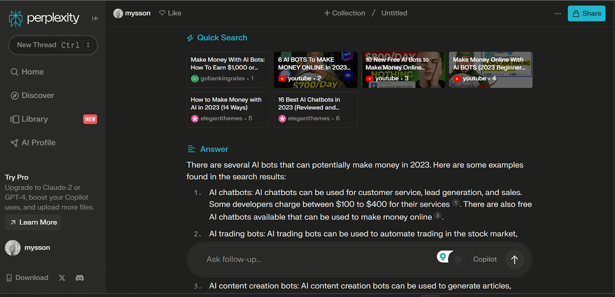This screenshot has width=615, height=297.
Task: Click YouTube icon on source 3
Action: pyautogui.click(x=369, y=78)
